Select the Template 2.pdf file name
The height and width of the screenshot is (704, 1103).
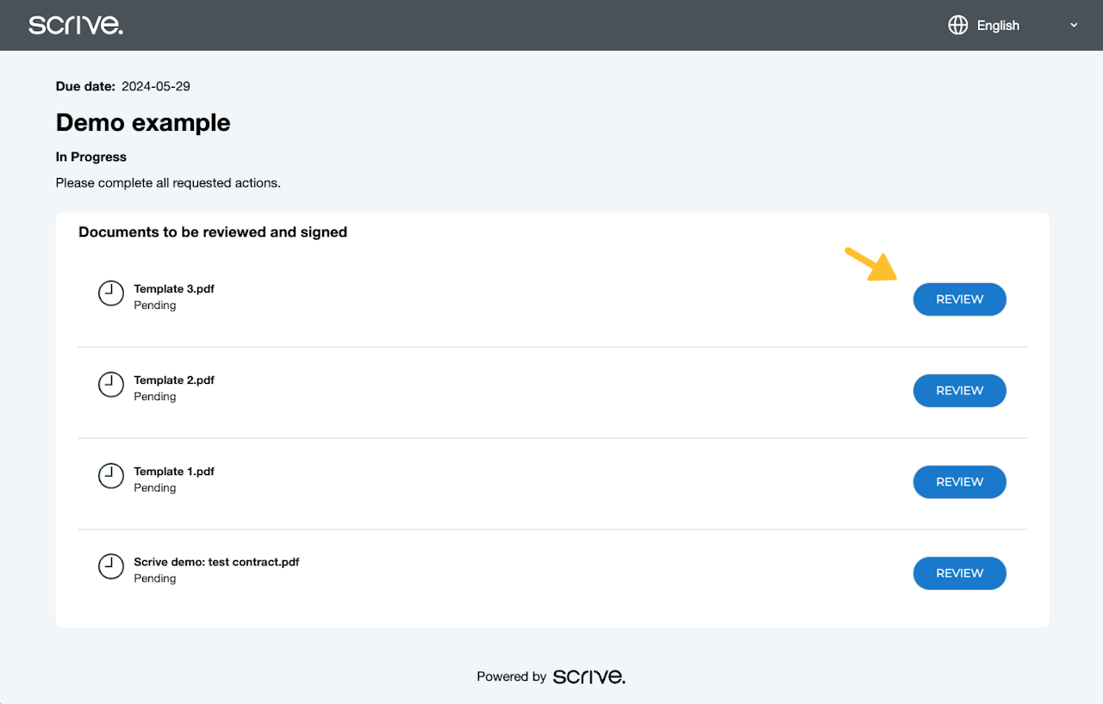pos(174,380)
